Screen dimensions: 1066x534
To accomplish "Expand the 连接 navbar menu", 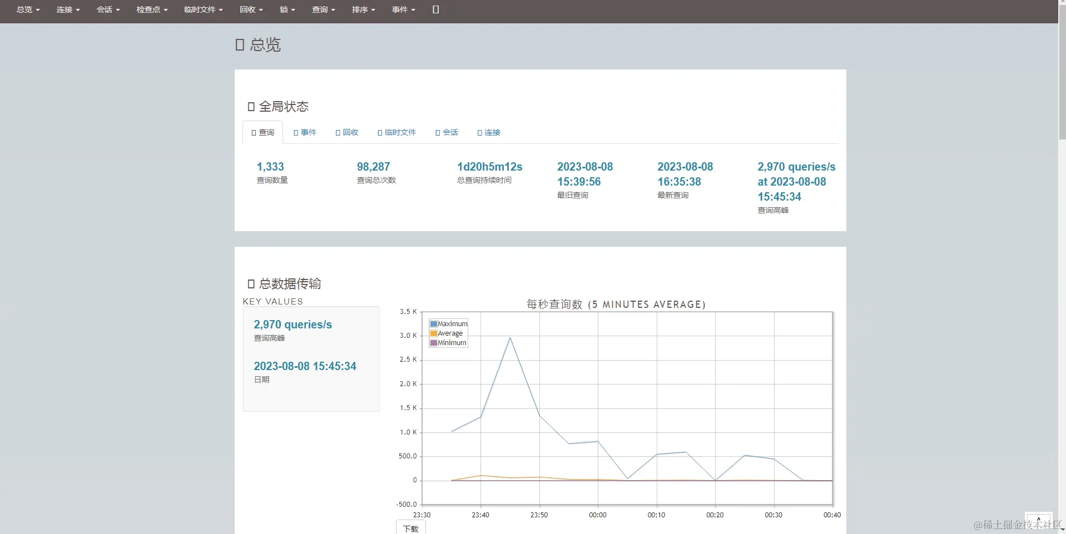I will pos(68,9).
